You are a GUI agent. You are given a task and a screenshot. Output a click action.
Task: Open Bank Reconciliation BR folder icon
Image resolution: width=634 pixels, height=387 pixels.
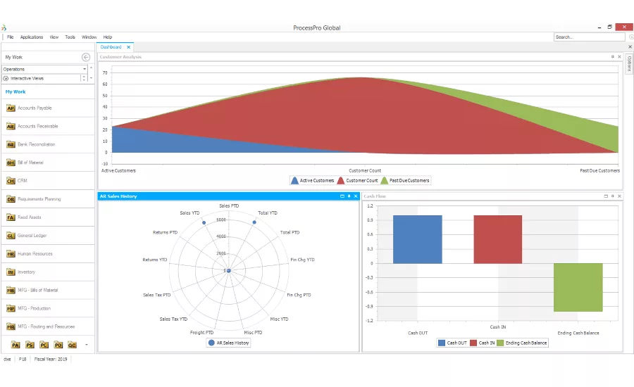pos(11,145)
